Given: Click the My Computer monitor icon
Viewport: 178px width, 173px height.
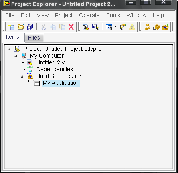Looking at the screenshot, I should 24,56.
